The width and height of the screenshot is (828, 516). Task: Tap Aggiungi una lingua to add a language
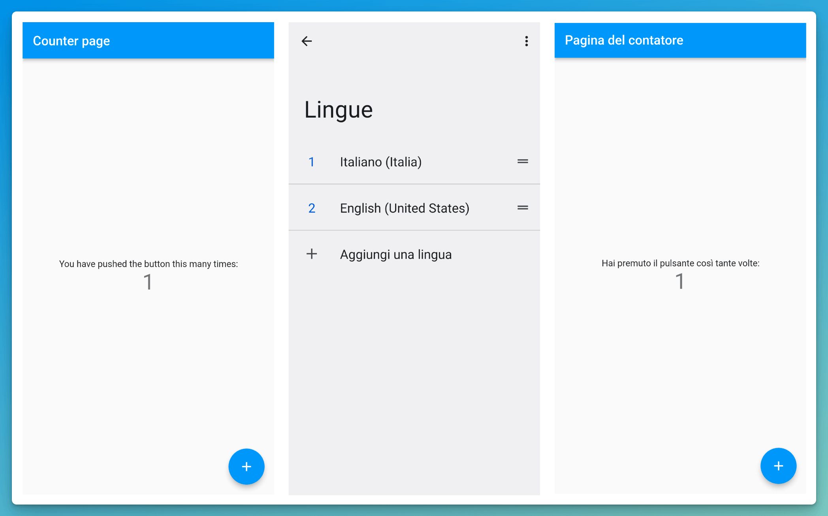[395, 254]
